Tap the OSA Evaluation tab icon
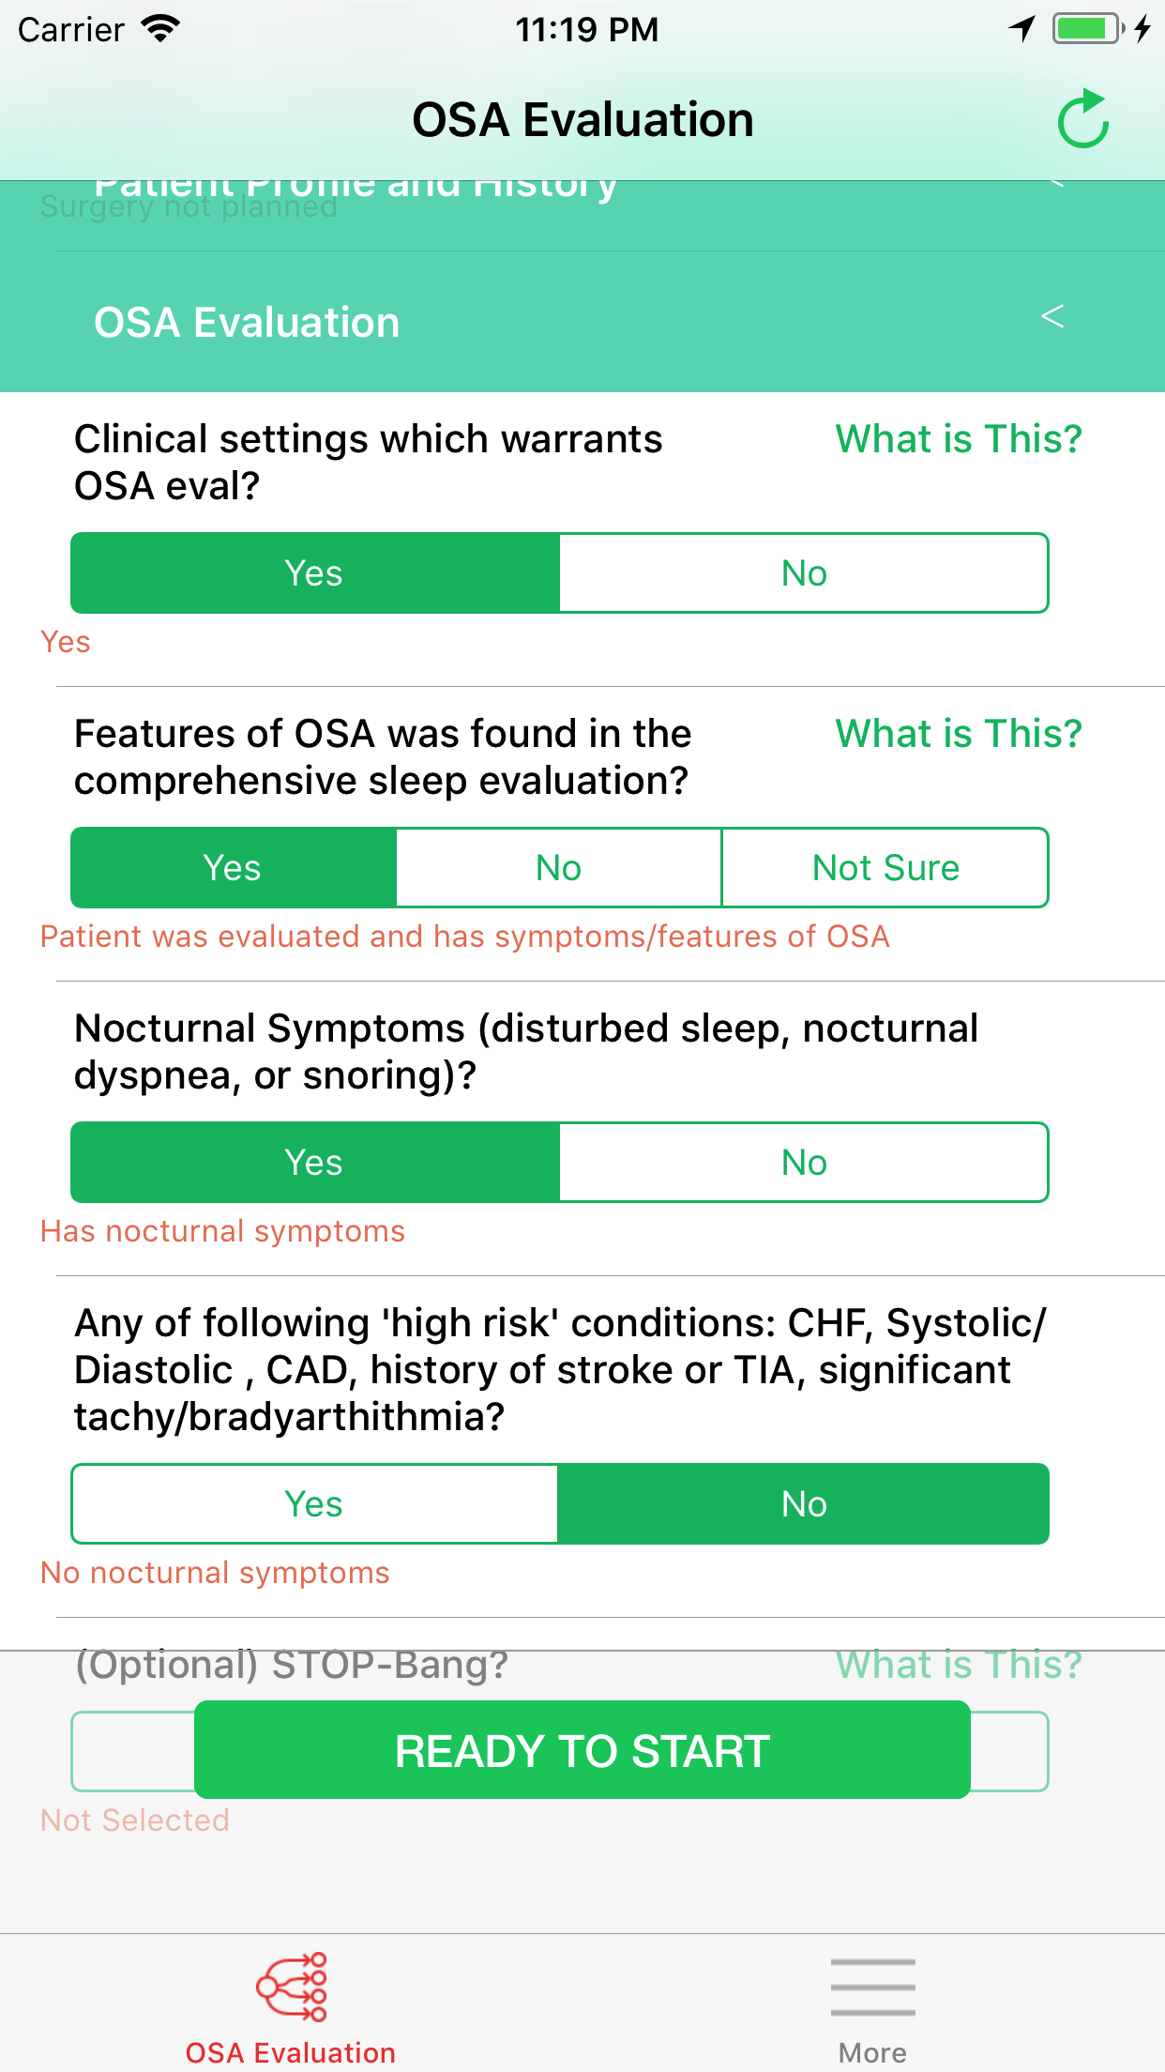This screenshot has width=1165, height=2072. pyautogui.click(x=291, y=1988)
